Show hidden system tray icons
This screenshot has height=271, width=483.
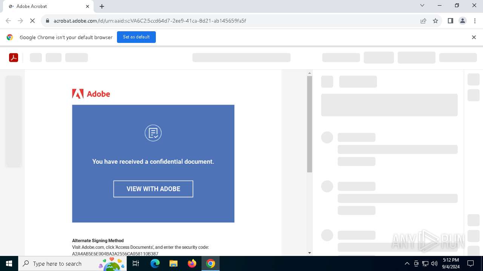coord(407,263)
